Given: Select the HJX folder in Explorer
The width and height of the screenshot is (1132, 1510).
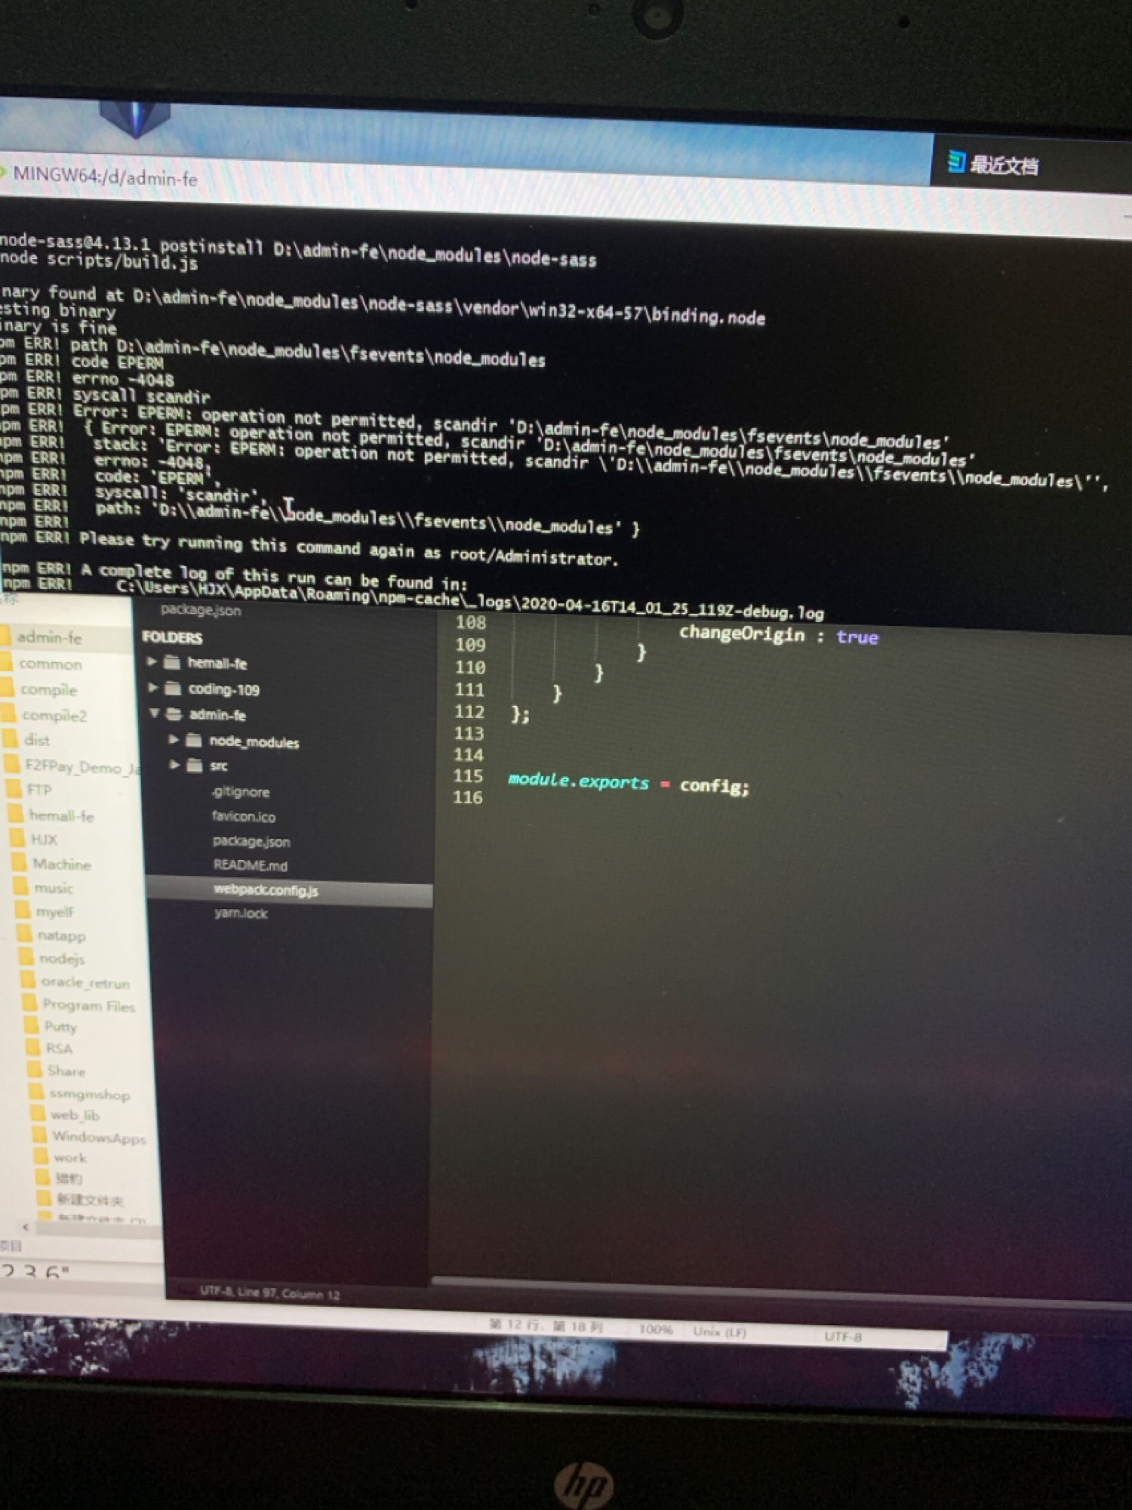Looking at the screenshot, I should (x=44, y=839).
